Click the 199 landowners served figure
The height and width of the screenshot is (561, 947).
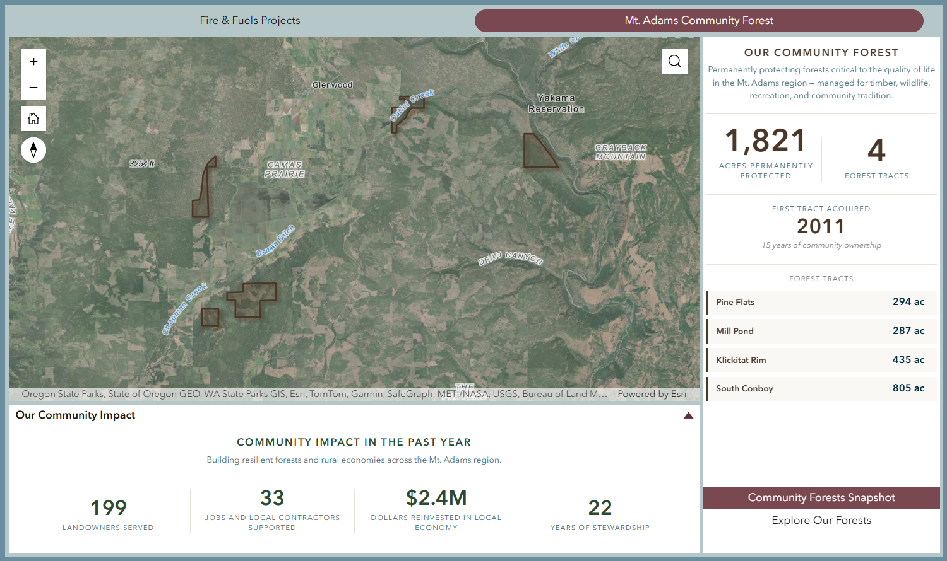pos(108,507)
